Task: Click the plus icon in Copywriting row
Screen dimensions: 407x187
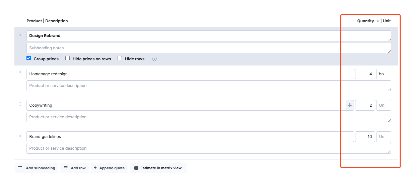Action: (350, 105)
